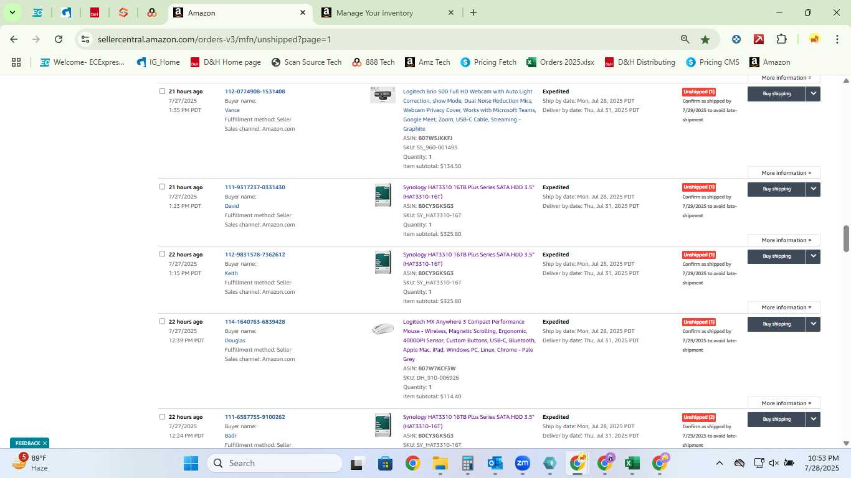Tick checkbox for order 114-1640763-6839428

coord(162,321)
